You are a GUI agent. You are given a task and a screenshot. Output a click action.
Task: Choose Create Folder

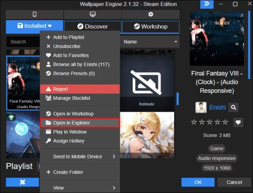click(80, 172)
